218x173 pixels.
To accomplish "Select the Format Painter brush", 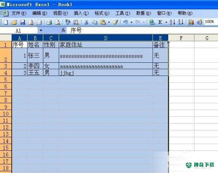I will (x=116, y=22).
